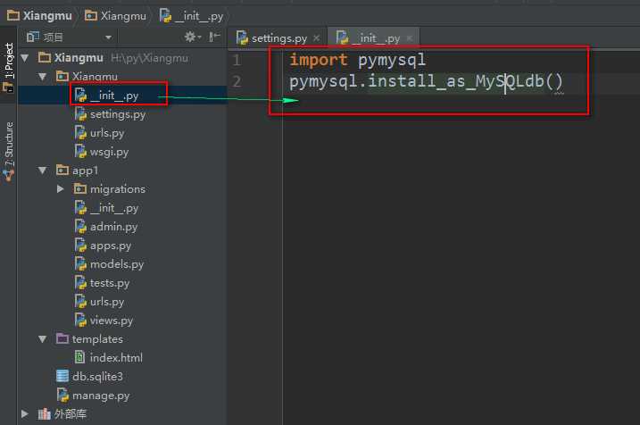Open the 1: Project side tool window
Image resolution: width=640 pixels, height=425 pixels.
(9, 67)
